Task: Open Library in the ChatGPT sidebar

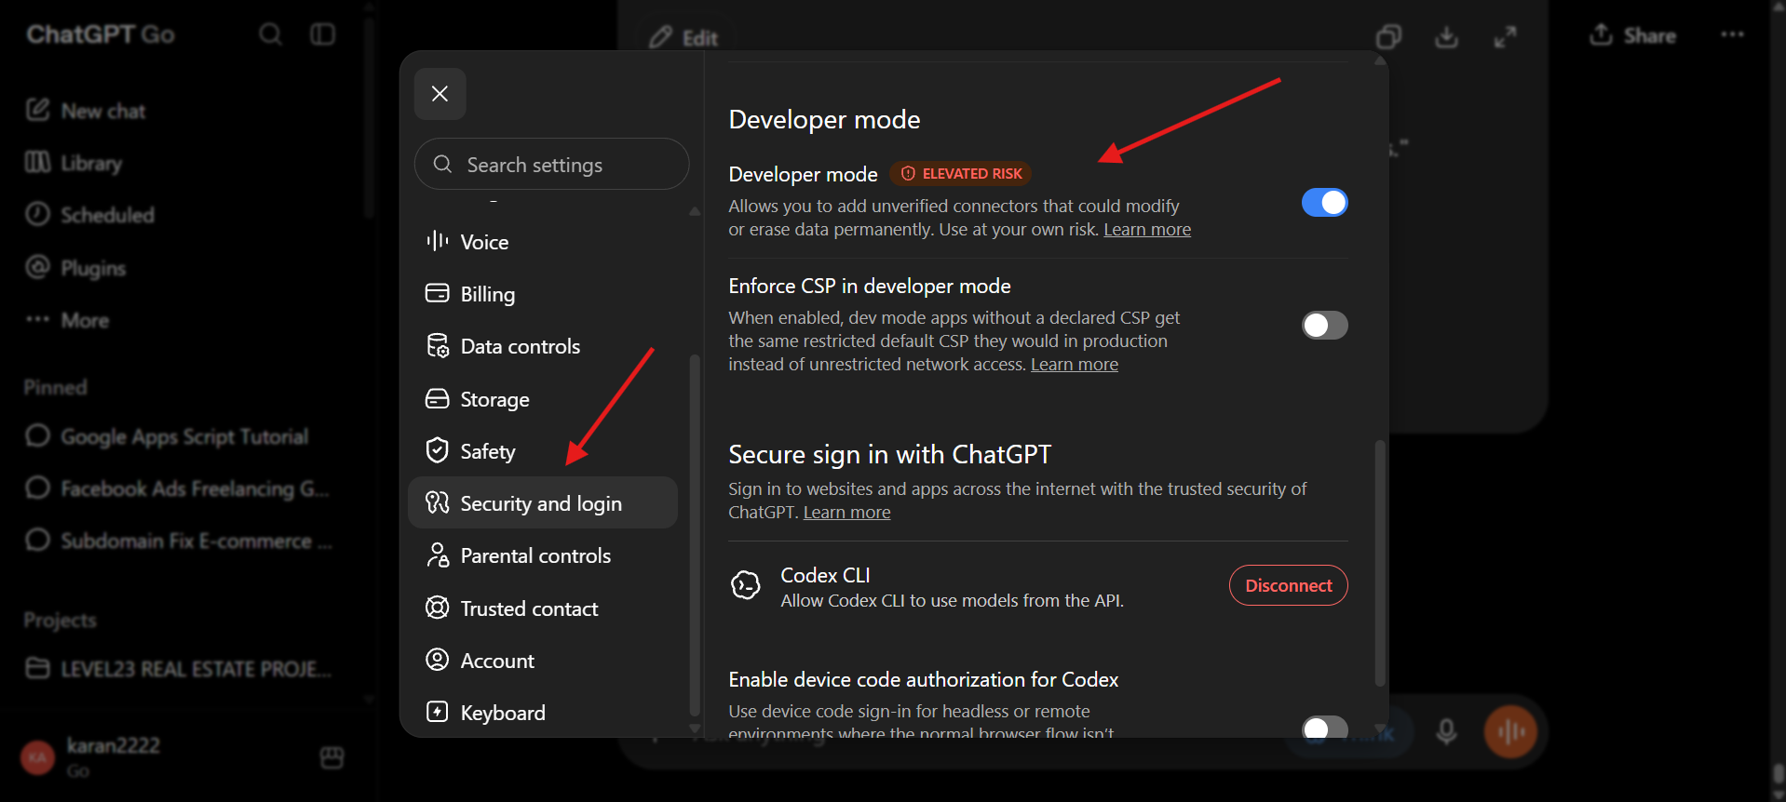Action: pos(74,163)
